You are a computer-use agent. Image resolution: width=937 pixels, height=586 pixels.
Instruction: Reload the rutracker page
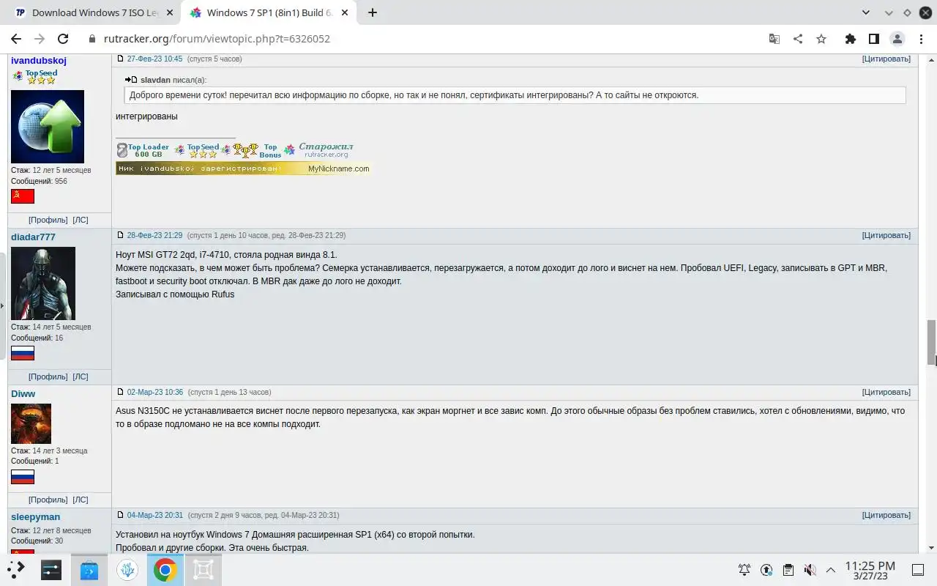[x=63, y=39]
